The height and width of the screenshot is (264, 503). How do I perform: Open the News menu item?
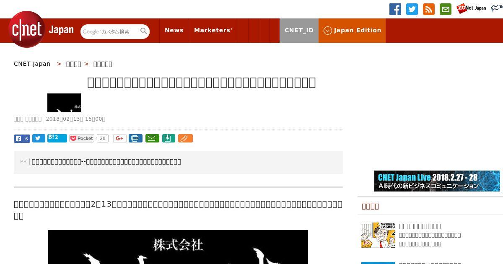tap(174, 30)
